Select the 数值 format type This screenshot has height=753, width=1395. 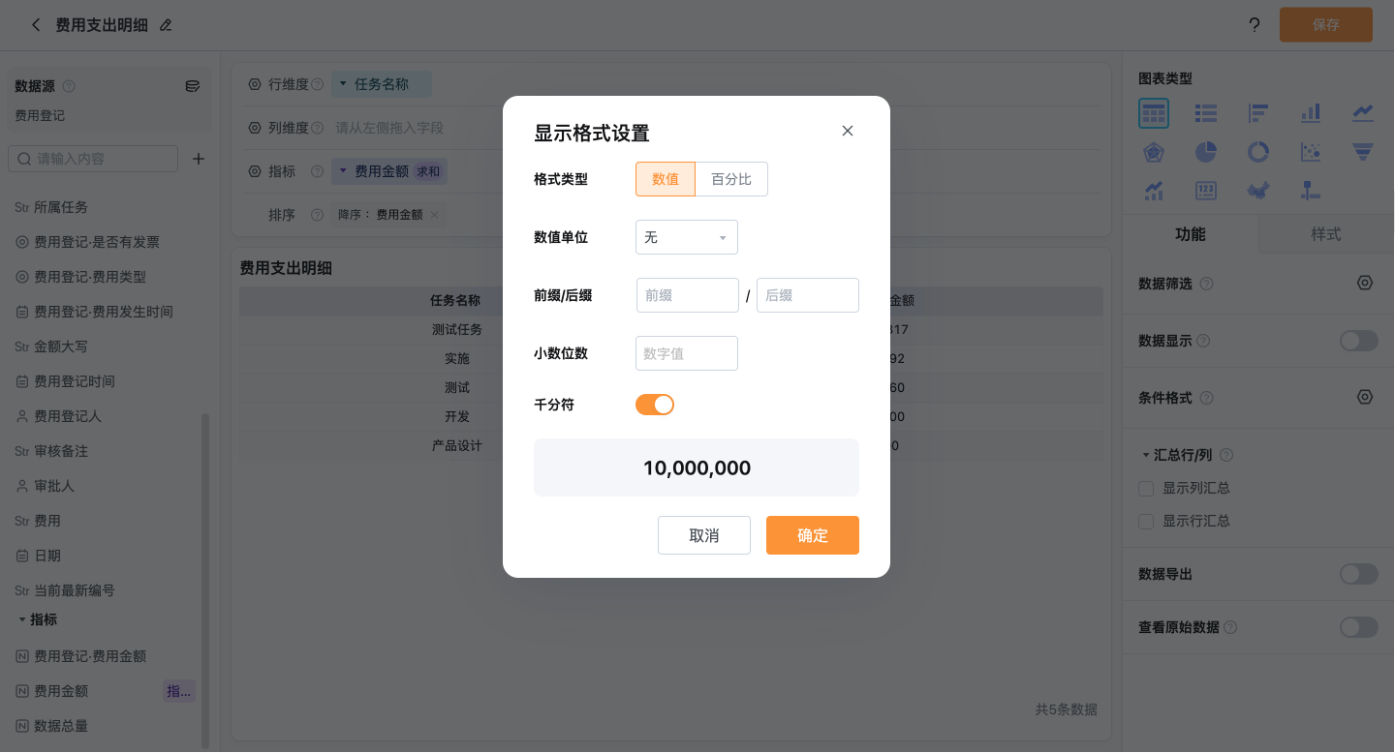click(x=666, y=179)
